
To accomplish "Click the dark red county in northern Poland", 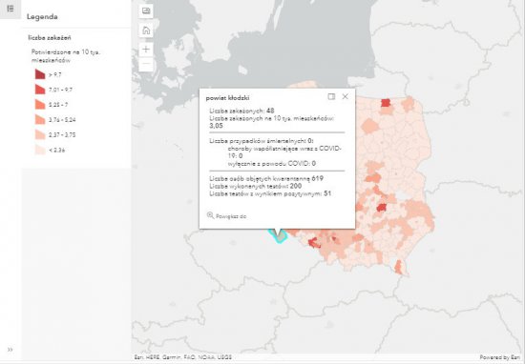I will [386, 103].
